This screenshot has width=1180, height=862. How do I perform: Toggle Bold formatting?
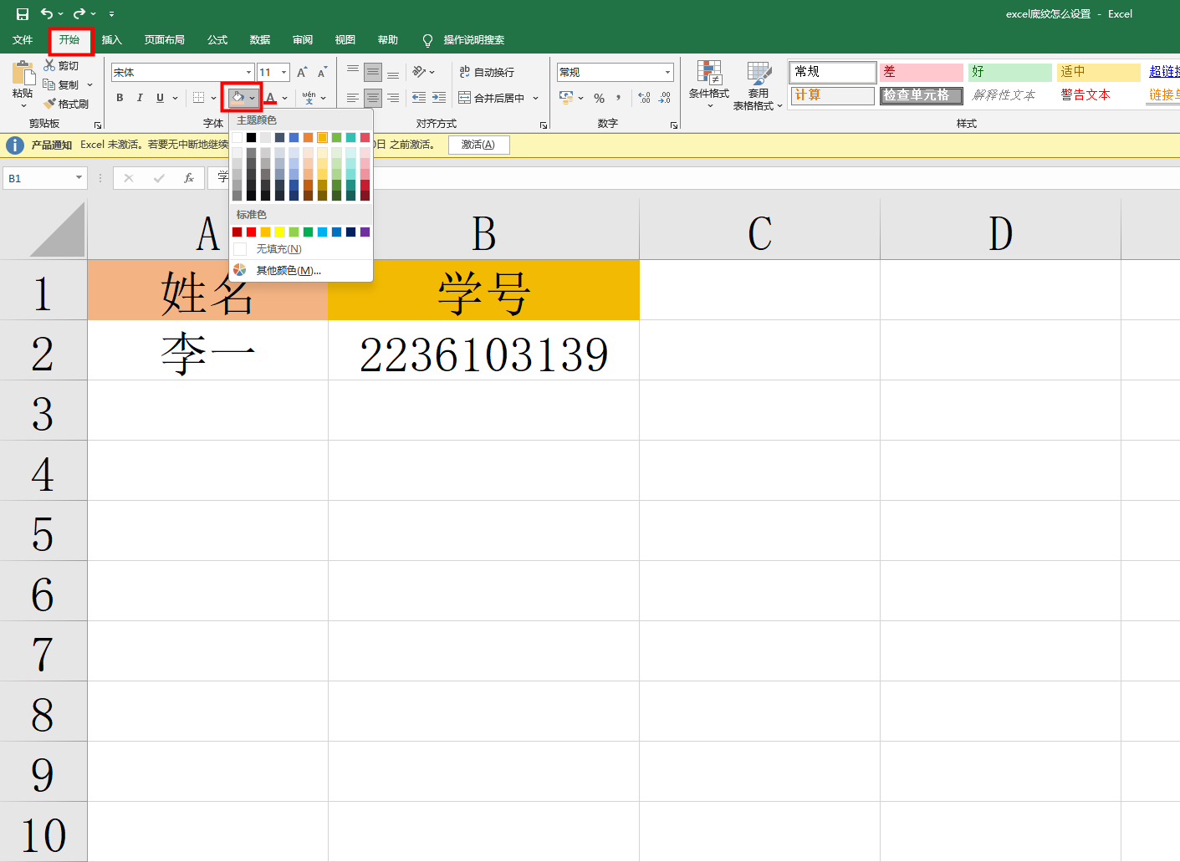[x=120, y=98]
